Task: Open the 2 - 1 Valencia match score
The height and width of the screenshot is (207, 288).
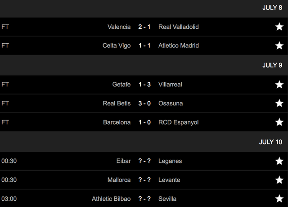Action: click(144, 27)
